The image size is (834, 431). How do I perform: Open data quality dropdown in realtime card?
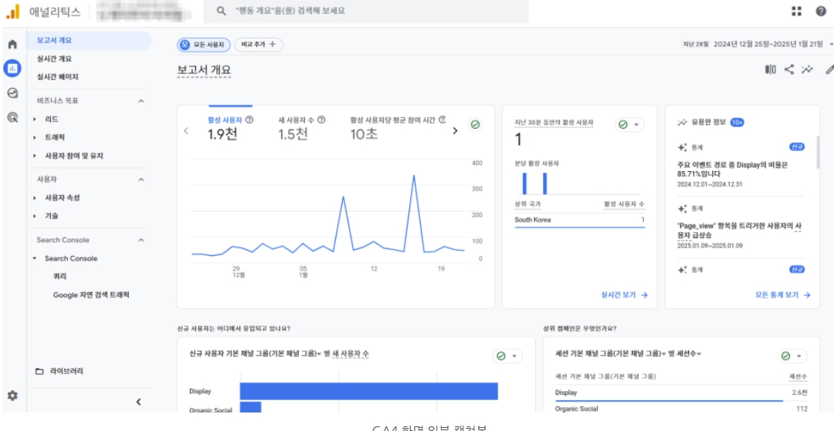(629, 125)
